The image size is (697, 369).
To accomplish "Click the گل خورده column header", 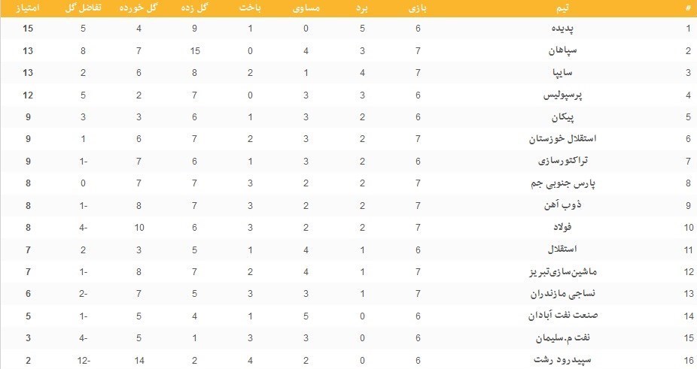I will click(x=139, y=8).
